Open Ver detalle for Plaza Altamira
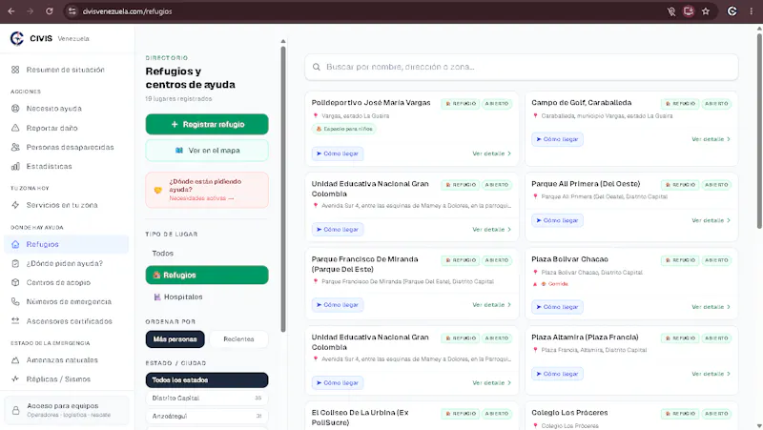This screenshot has width=763, height=430. (x=711, y=374)
